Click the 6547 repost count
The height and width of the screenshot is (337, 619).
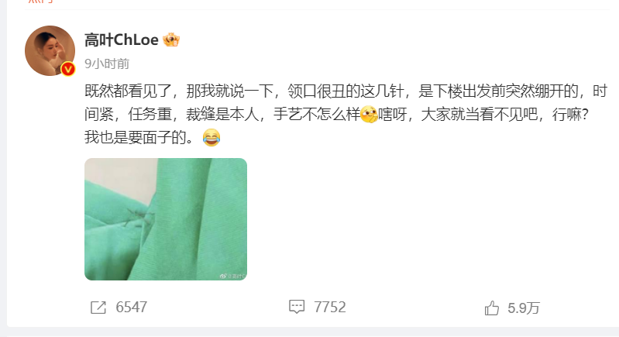tap(132, 308)
